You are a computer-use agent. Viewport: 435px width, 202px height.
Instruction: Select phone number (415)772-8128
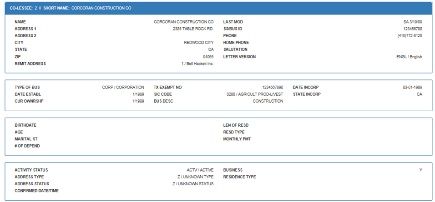[x=410, y=36]
